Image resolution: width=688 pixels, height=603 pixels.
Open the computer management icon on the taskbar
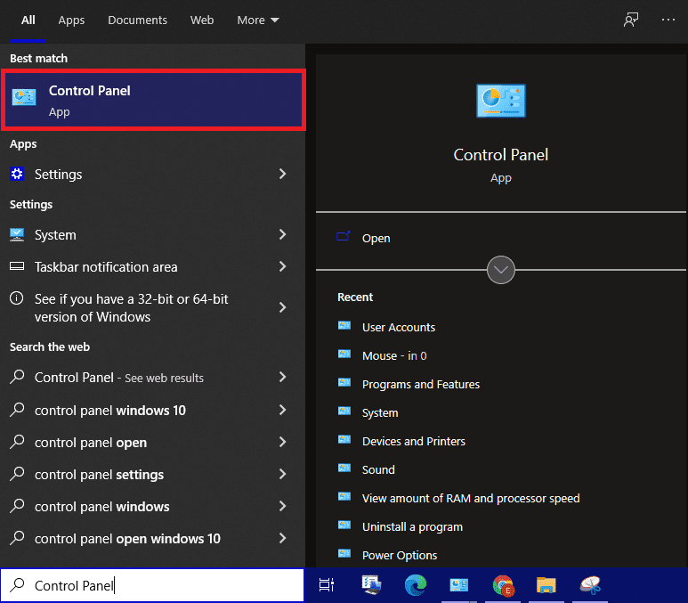371,585
